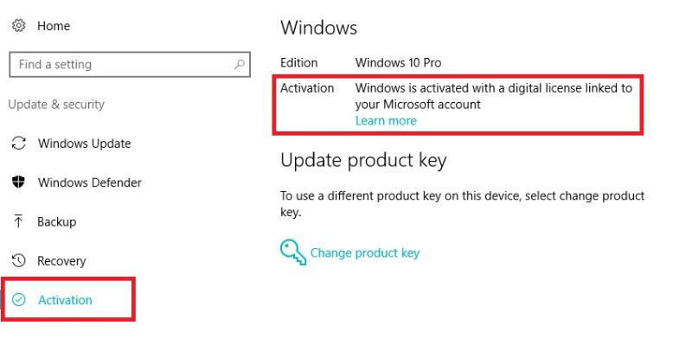The image size is (692, 364).
Task: Select the Activation label in sidebar
Action: pyautogui.click(x=65, y=300)
